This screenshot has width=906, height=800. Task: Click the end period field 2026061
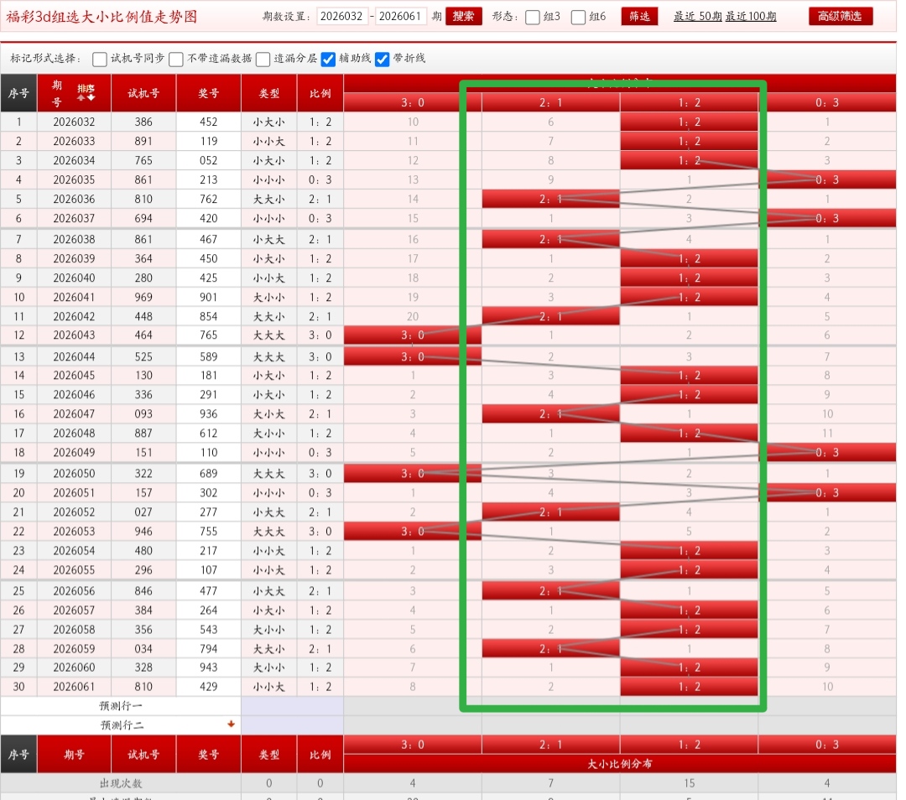(x=401, y=16)
